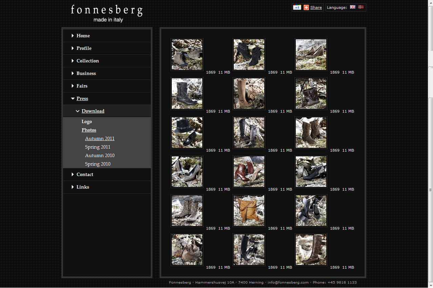This screenshot has width=433, height=288.
Task: Open the Contact menu item
Action: tap(85, 174)
